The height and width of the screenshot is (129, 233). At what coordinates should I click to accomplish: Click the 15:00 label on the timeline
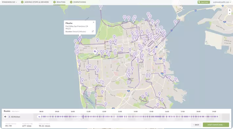(x=151, y=112)
